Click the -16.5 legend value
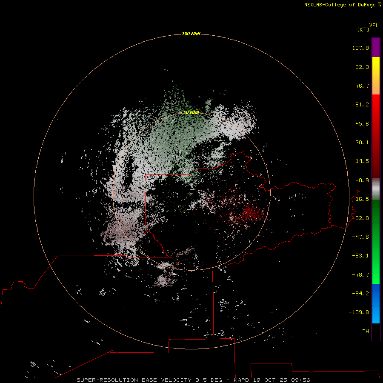 (x=360, y=199)
